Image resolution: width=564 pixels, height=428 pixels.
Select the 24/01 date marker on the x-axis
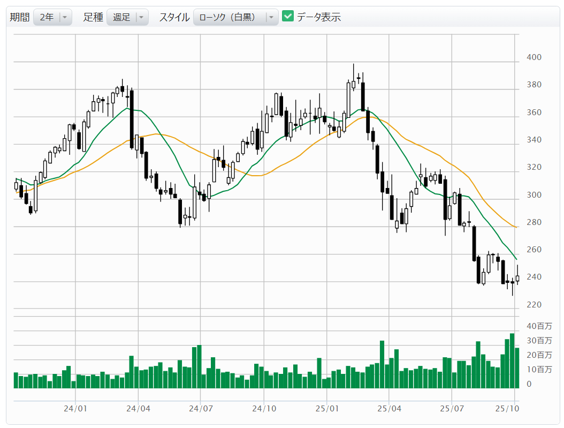pyautogui.click(x=75, y=409)
